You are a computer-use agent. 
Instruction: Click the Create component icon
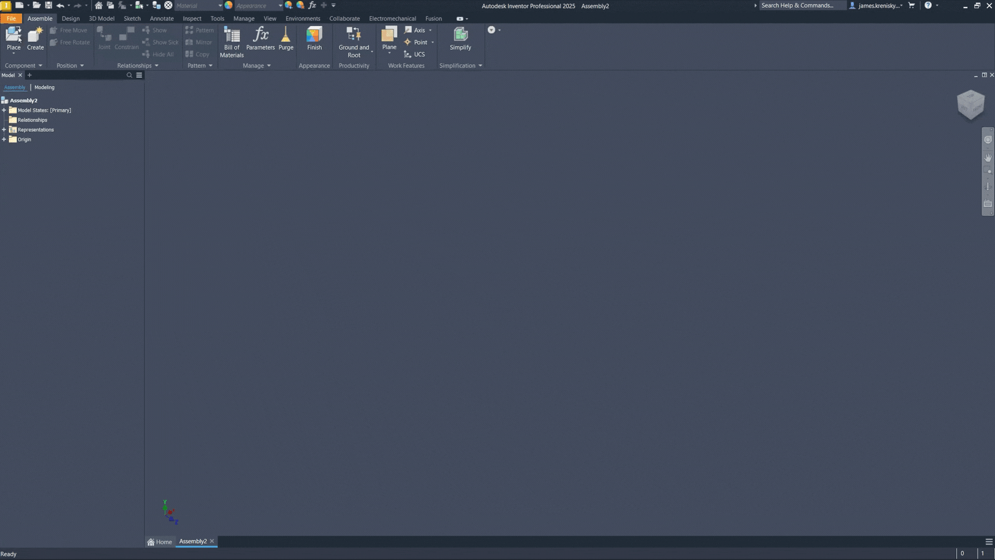[35, 35]
